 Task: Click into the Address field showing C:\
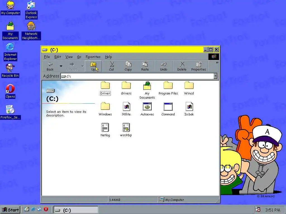point(137,76)
